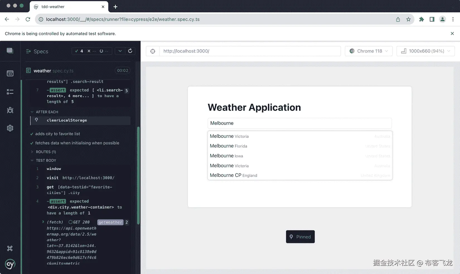Bookmark this tab with the star icon

408,19
